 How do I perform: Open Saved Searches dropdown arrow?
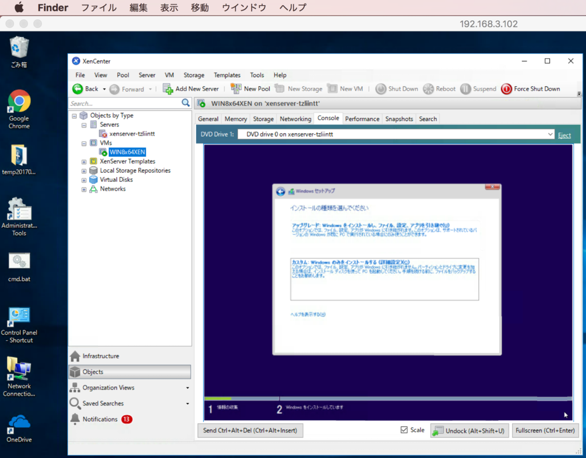(x=188, y=404)
